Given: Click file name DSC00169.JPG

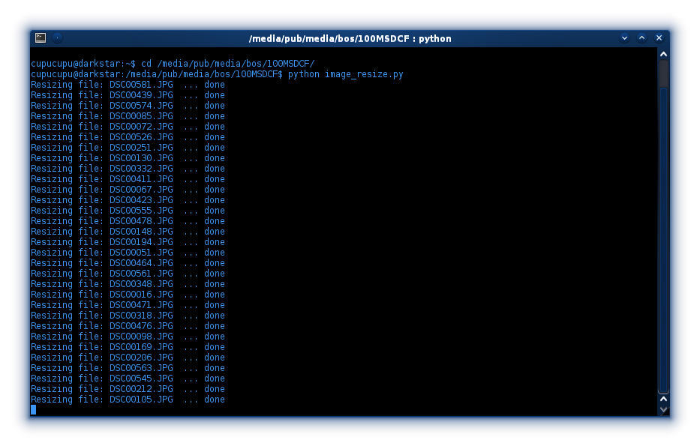Looking at the screenshot, I should [141, 347].
